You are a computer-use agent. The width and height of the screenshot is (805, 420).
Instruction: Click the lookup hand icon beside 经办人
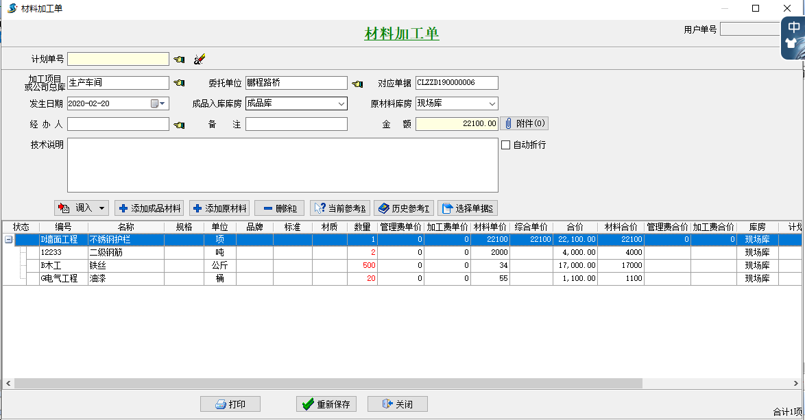coord(179,125)
